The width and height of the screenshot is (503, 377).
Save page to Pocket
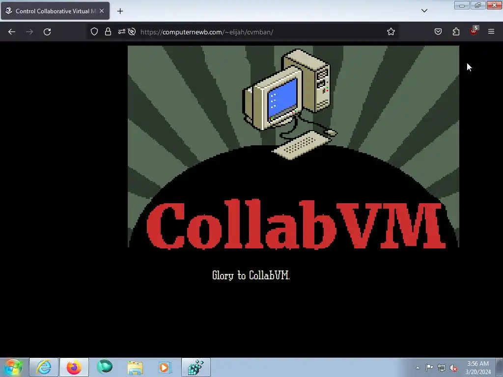coord(438,31)
